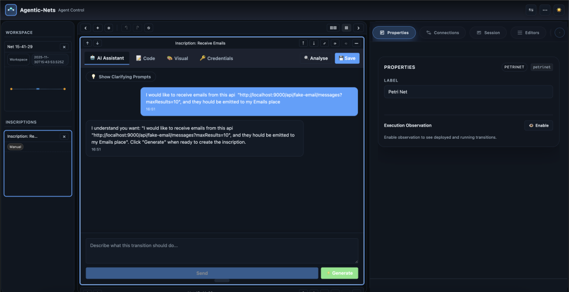569x292 pixels.
Task: Switch to the Code tab
Action: pos(145,58)
